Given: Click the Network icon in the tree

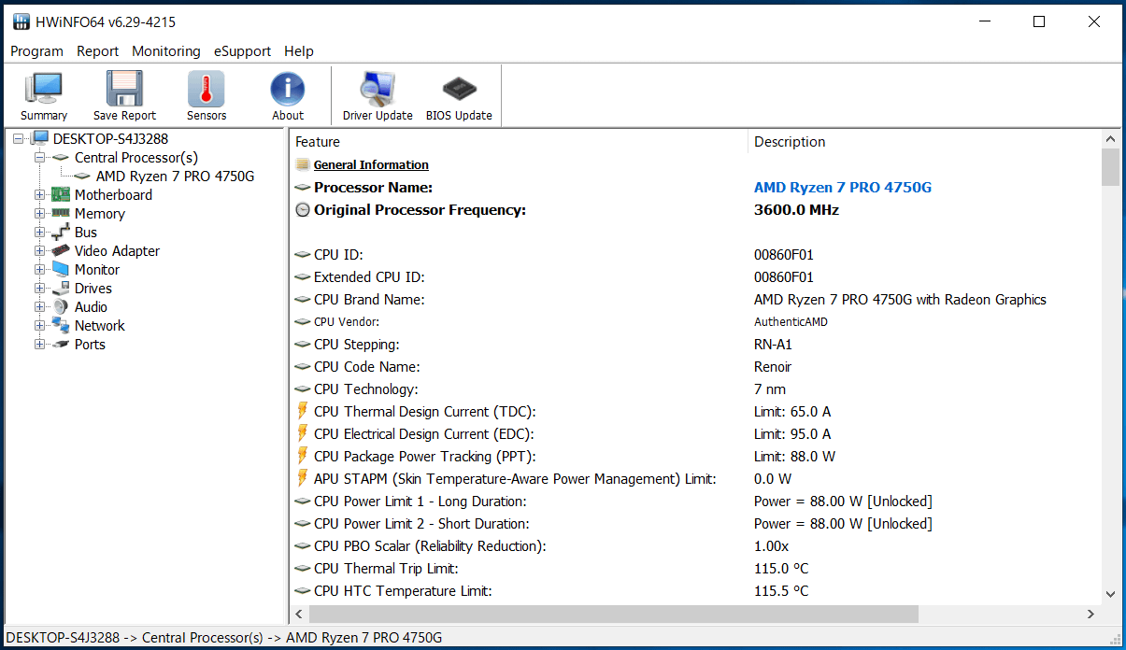Looking at the screenshot, I should (x=61, y=325).
